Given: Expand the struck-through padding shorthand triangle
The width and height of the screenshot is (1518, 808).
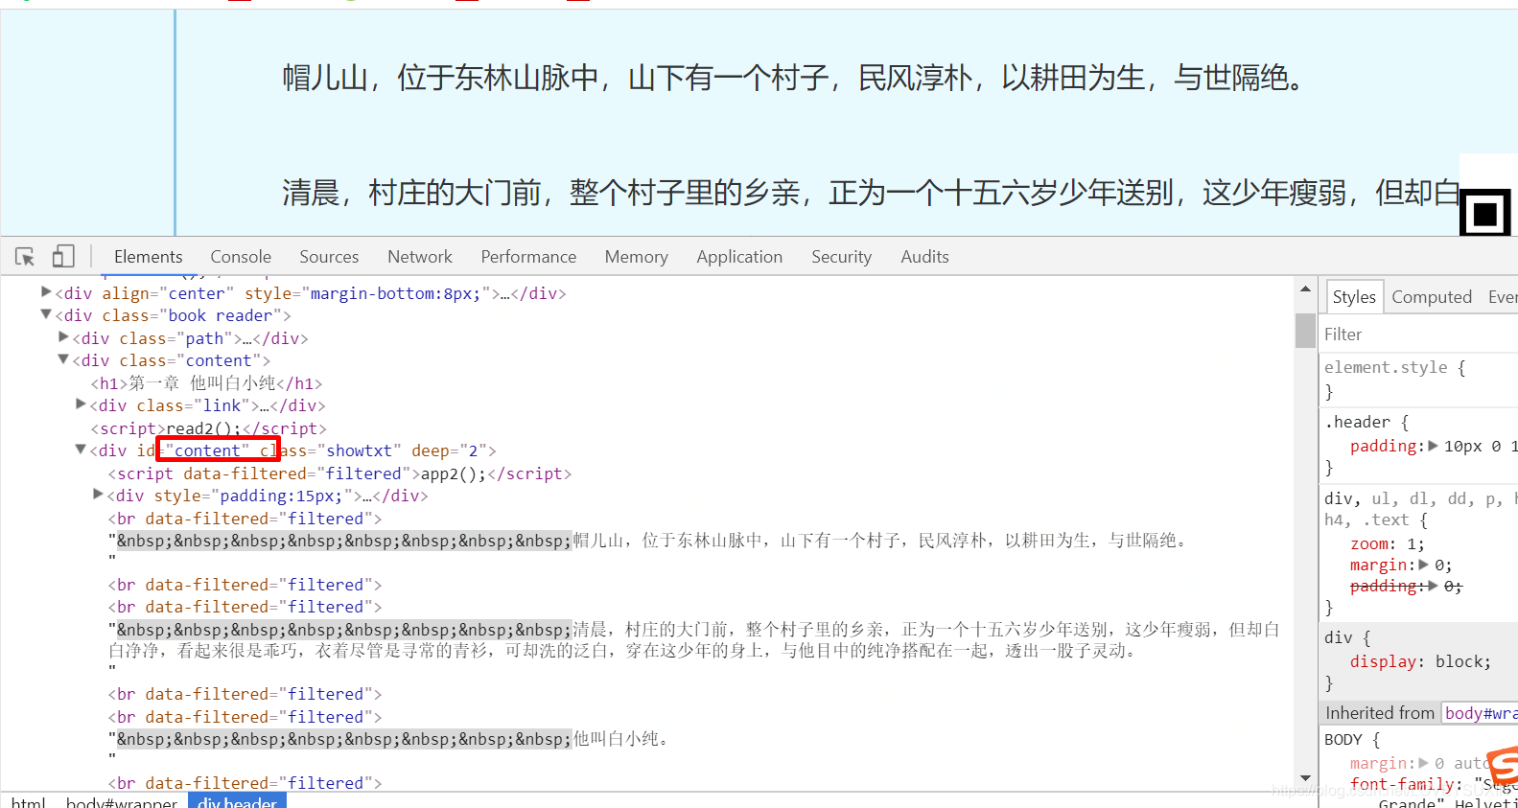Looking at the screenshot, I should (x=1433, y=586).
